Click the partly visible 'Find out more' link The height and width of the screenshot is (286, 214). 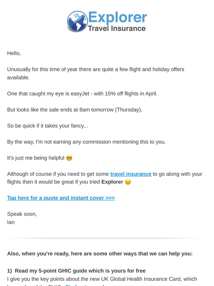[85, 285]
